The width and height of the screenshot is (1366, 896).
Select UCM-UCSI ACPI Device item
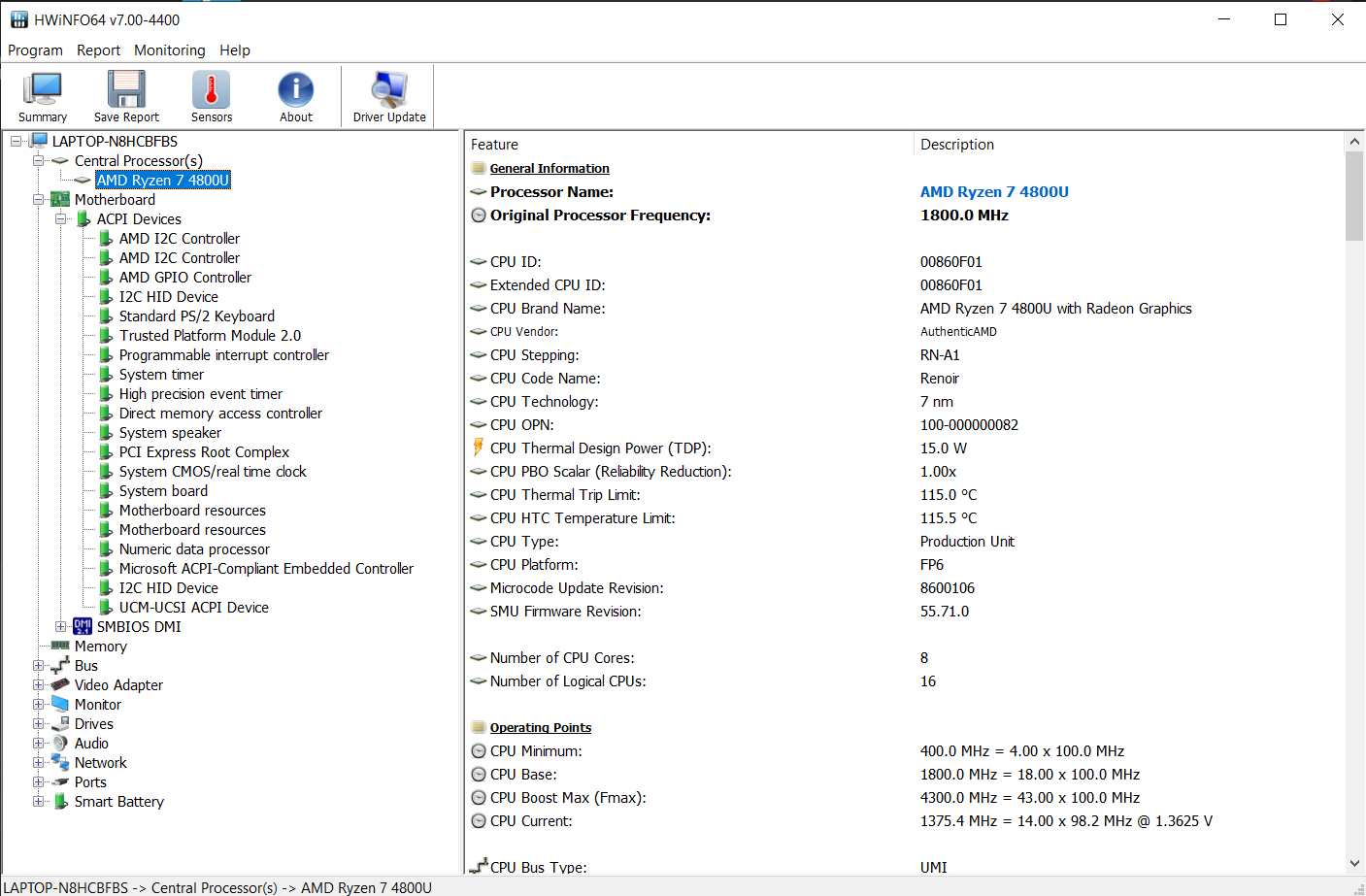pyautogui.click(x=194, y=608)
